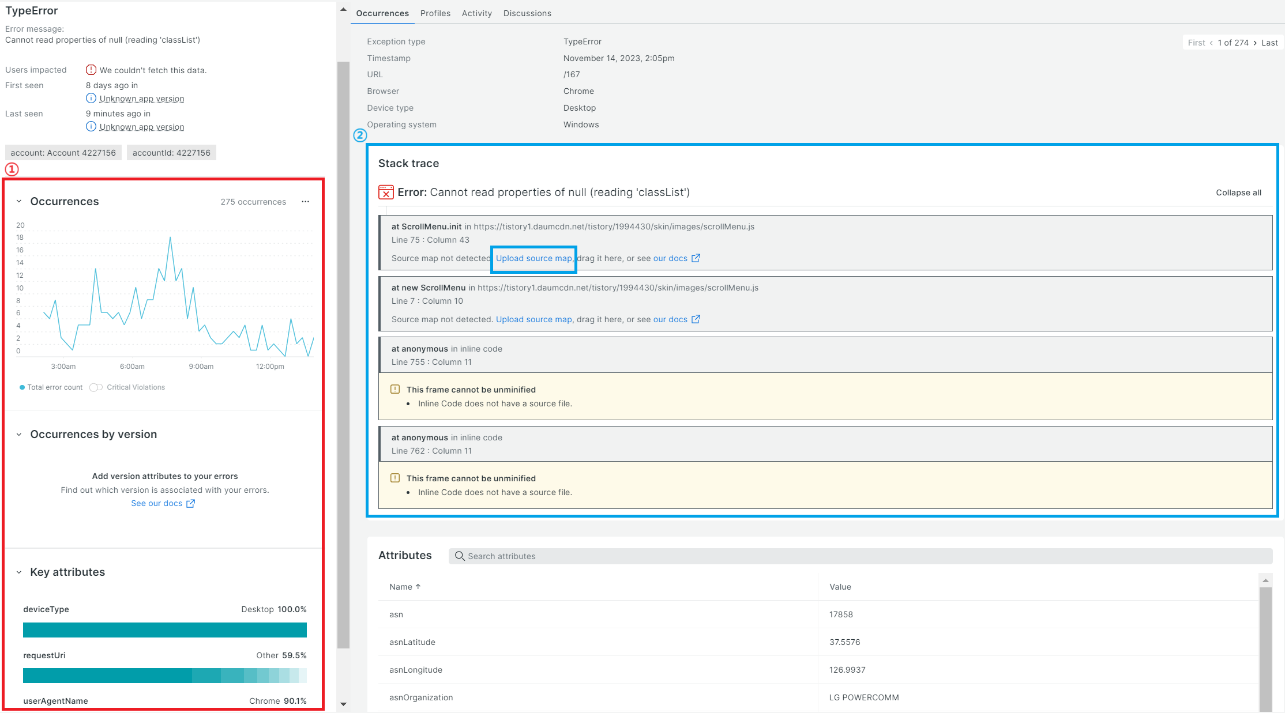Viewport: 1285px width, 713px height.
Task: Toggle the Critical Violations switch
Action: tap(96, 387)
